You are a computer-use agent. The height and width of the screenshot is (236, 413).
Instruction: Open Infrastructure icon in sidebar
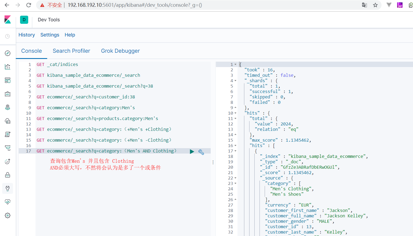pyautogui.click(x=8, y=134)
